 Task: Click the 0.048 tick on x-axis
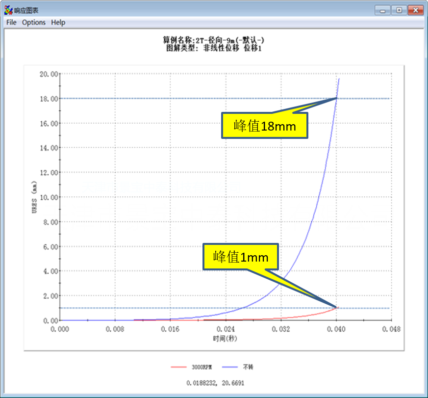[x=391, y=329]
